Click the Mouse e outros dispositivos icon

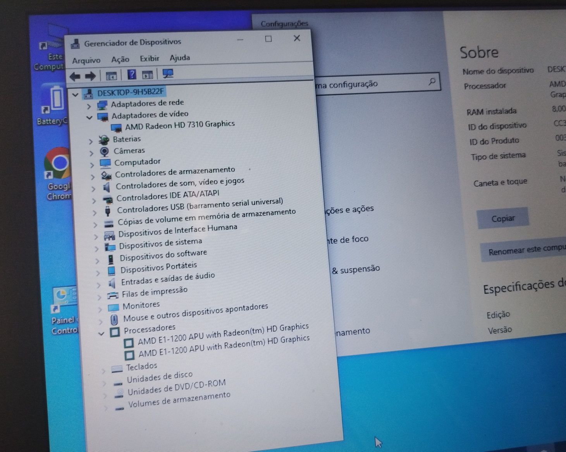[114, 320]
